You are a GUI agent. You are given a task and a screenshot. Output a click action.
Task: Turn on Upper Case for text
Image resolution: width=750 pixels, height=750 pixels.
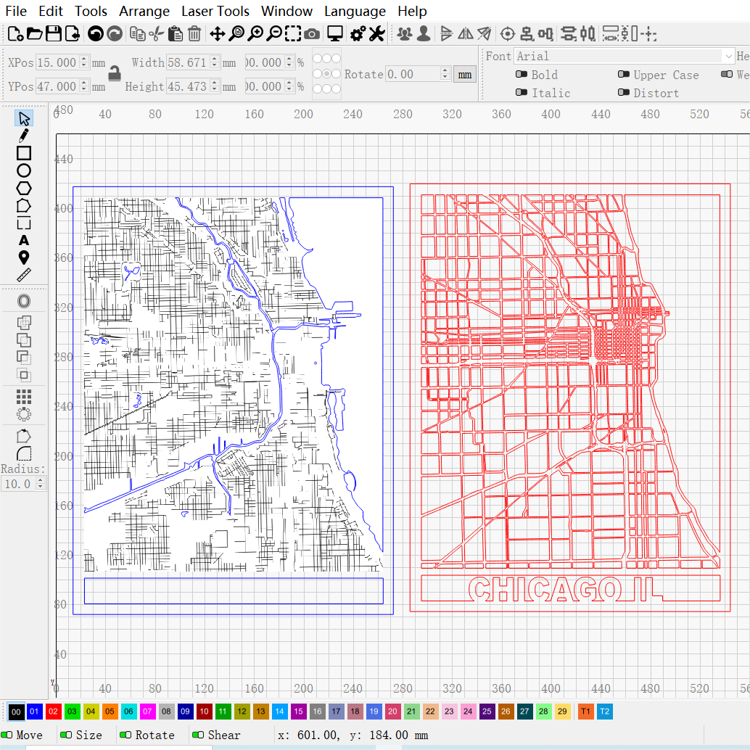point(625,75)
